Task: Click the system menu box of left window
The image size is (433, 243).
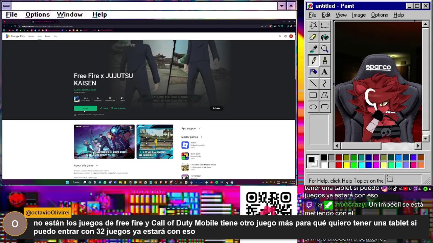Action: click(x=5, y=6)
